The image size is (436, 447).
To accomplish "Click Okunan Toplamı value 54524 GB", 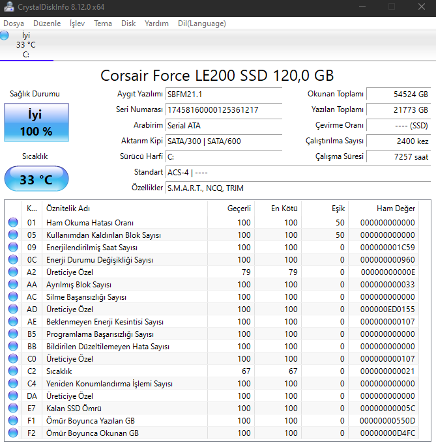I will 398,94.
